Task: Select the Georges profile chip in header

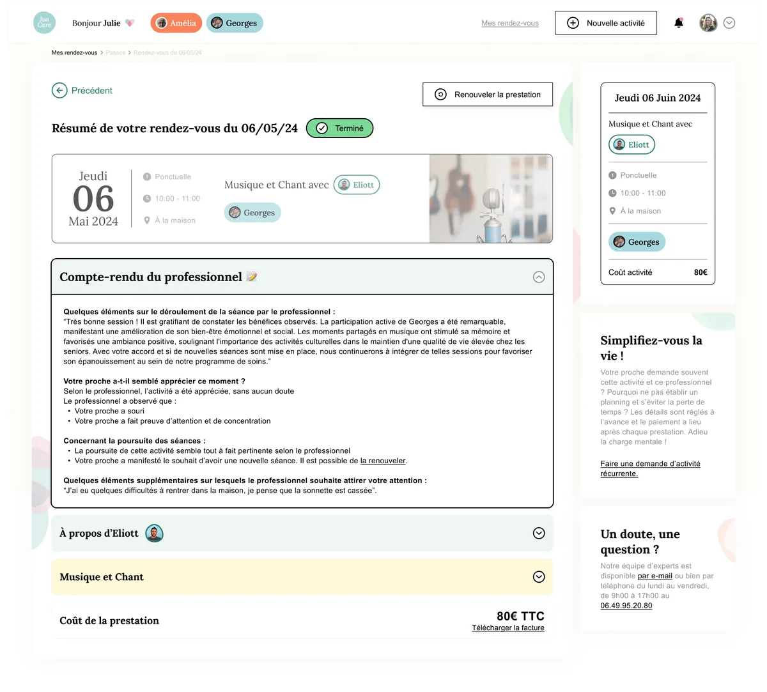Action: (x=235, y=23)
